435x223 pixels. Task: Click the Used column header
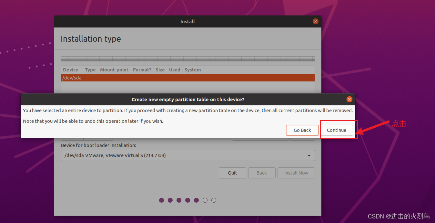coord(174,69)
